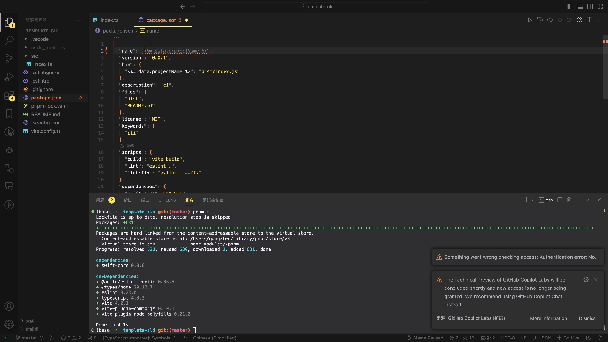Switch to the 输出 output panel tab
This screenshot has height=342, width=608.
pos(128,200)
